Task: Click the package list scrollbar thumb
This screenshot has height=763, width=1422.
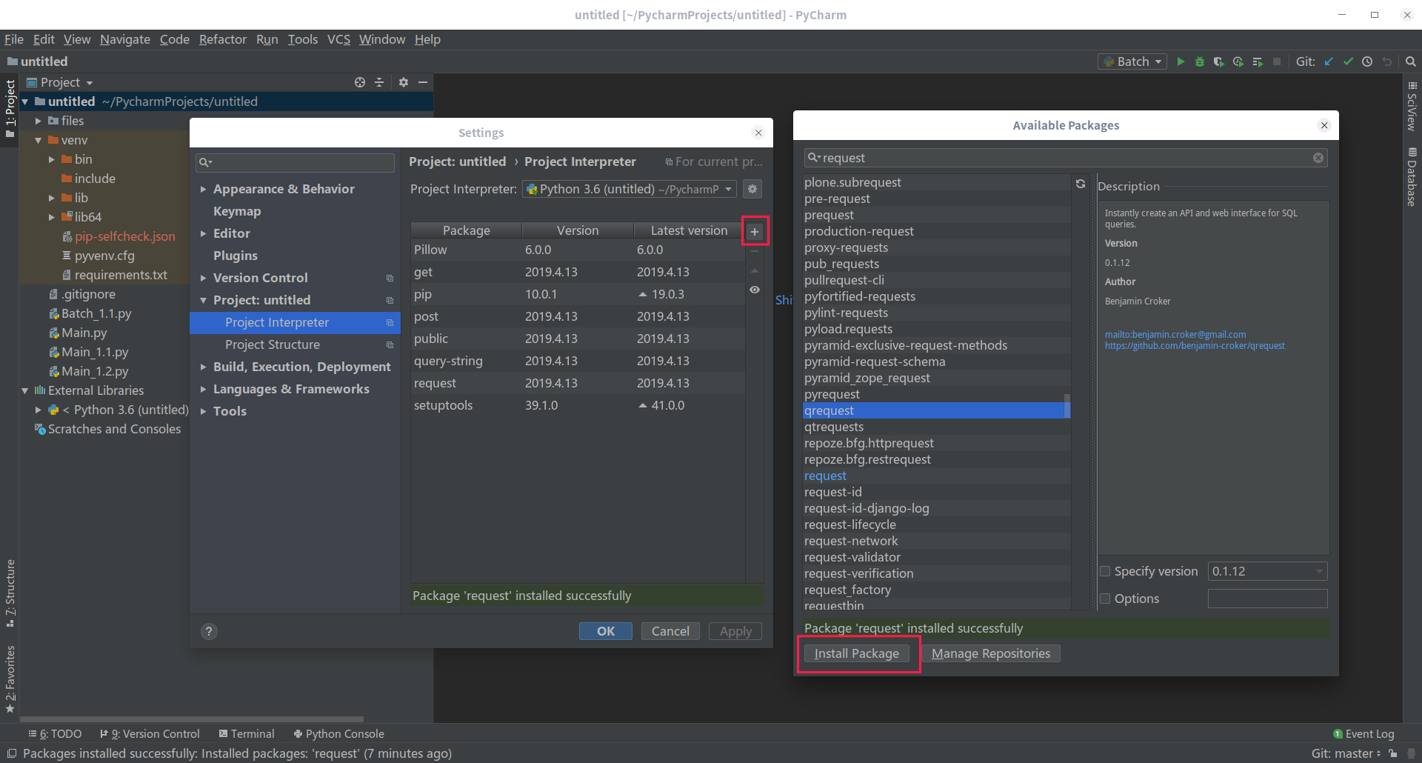Action: click(1067, 406)
